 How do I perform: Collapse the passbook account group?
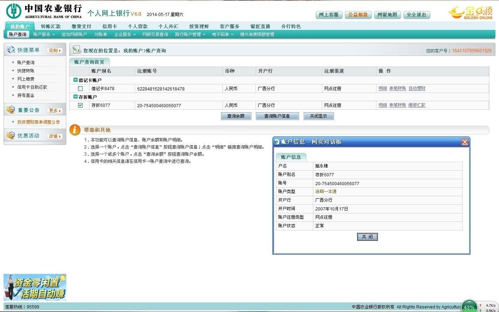pyautogui.click(x=75, y=97)
